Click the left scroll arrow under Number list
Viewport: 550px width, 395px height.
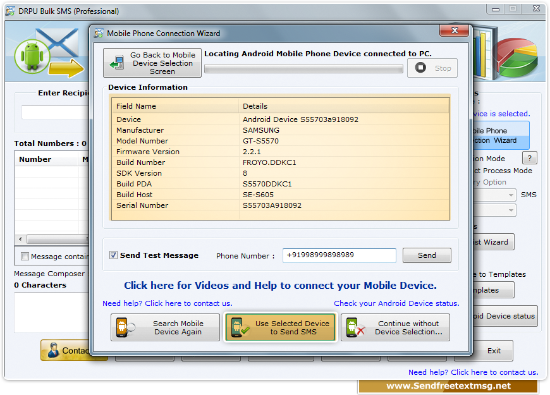point(20,240)
